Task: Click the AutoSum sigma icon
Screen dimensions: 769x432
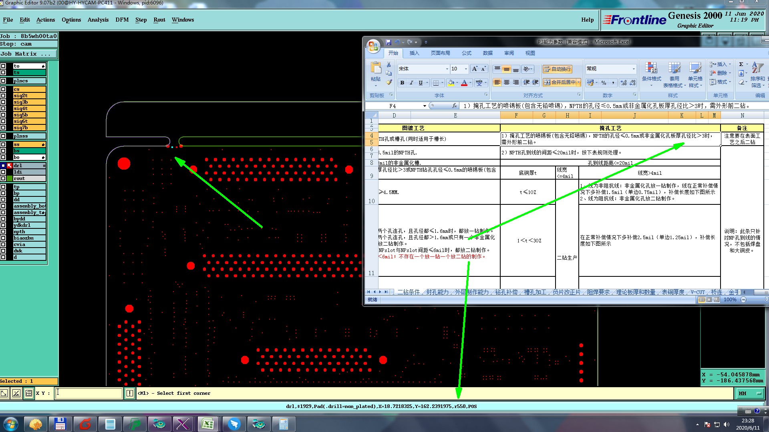Action: point(741,64)
